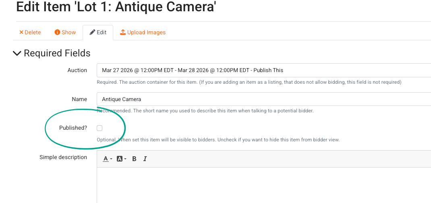The width and height of the screenshot is (431, 203).
Task: Click the X icon beside Delete
Action: [x=21, y=33]
